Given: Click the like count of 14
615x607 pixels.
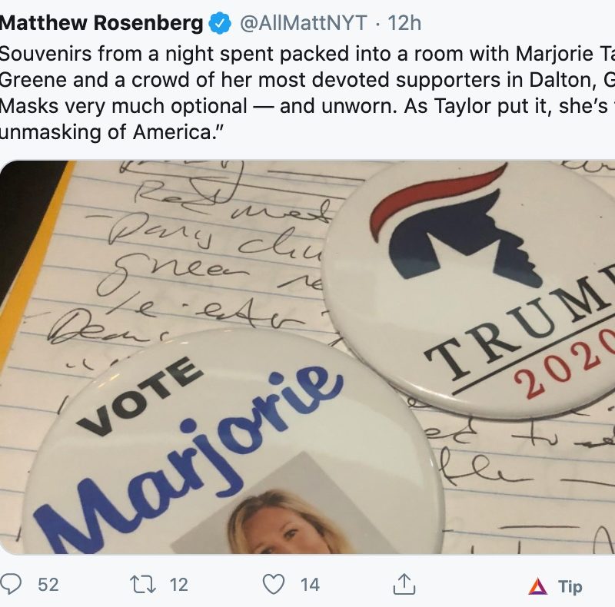Looking at the screenshot, I should coord(310,585).
